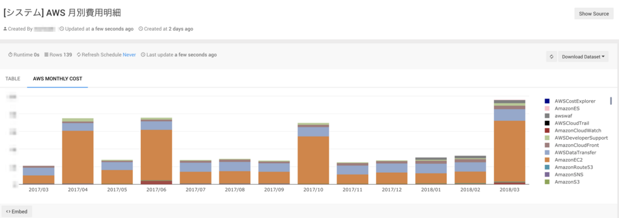Viewport: 619px width, 218px height.
Task: Toggle AmazonEC2 legend entry
Action: tap(564, 159)
